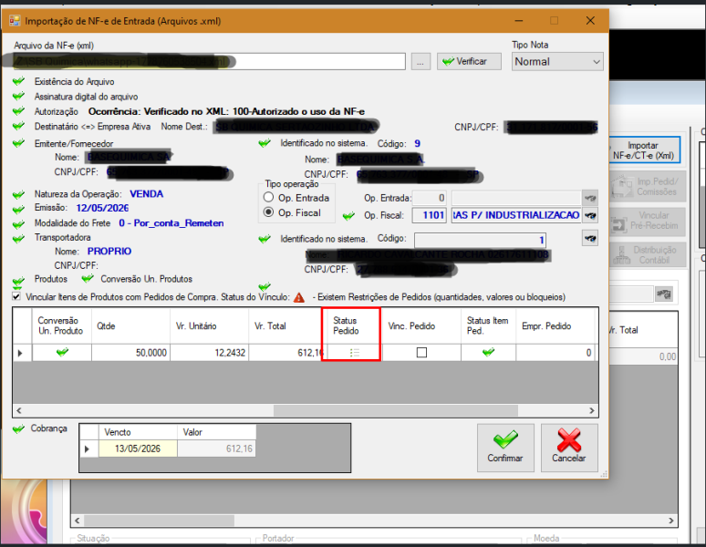This screenshot has height=547, width=706.
Task: Click green check beside Assinatura digital do arquivo
Action: pos(18,96)
